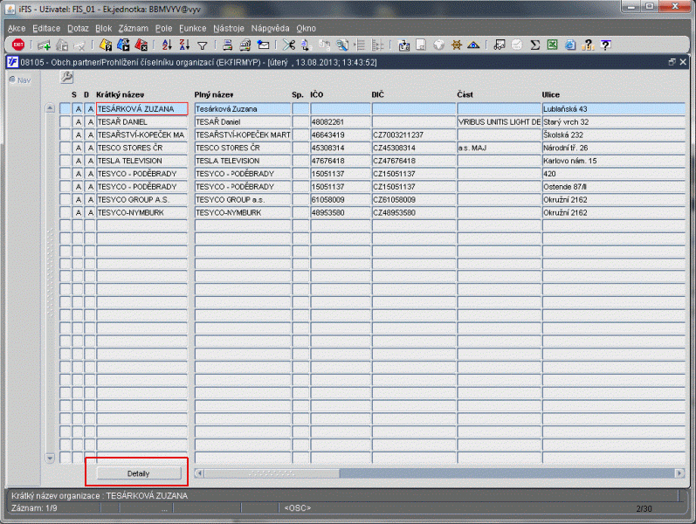Click the delete record toolbar icon
This screenshot has height=524, width=696.
click(x=79, y=45)
